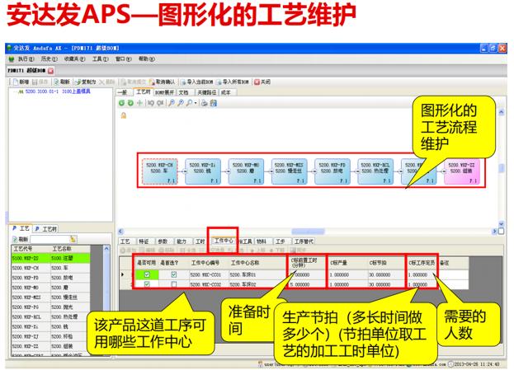The width and height of the screenshot is (514, 375).
Task: Select row 5200.WKP-RCL 热处理 in process list
Action: pos(50,317)
